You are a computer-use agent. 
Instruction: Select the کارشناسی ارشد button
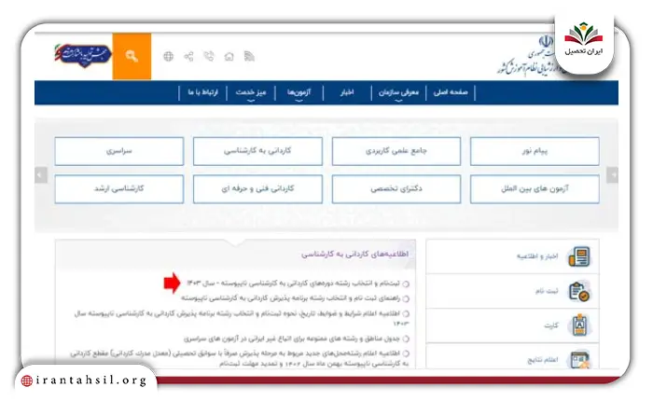(x=119, y=189)
